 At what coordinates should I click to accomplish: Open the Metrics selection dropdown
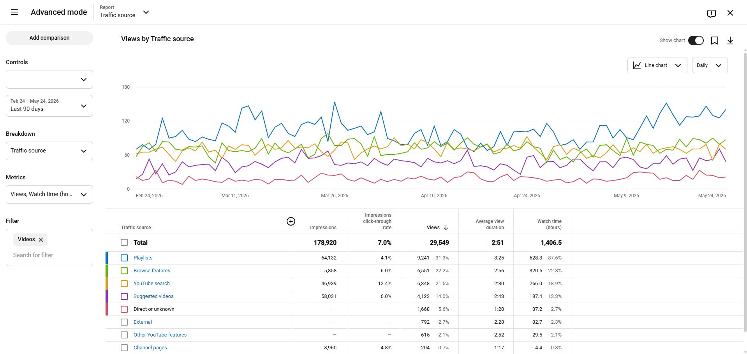49,195
